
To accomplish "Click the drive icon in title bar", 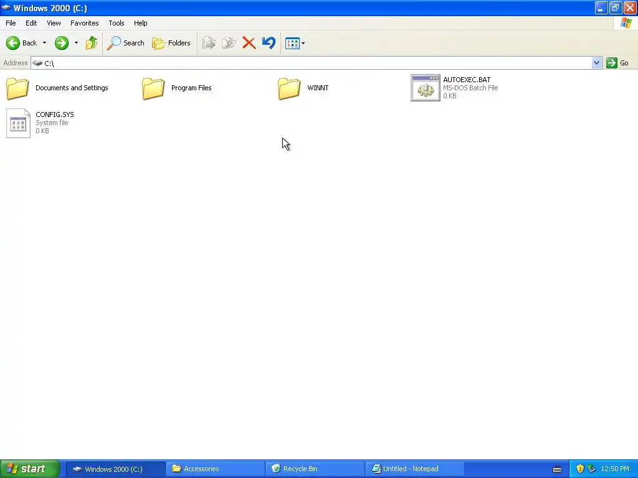I will click(x=6, y=7).
